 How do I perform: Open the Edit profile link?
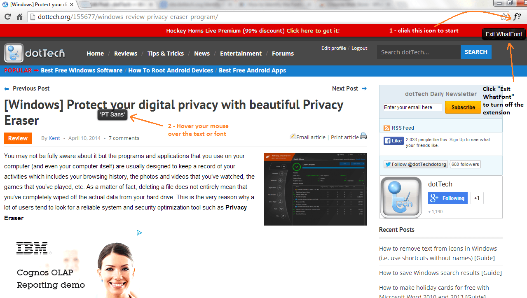(334, 48)
